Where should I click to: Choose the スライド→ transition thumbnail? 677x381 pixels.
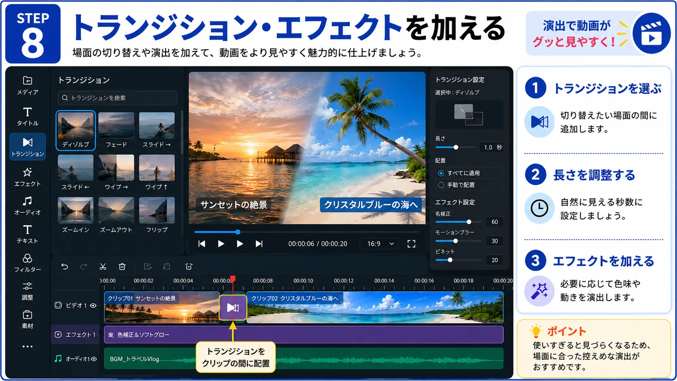[157, 130]
